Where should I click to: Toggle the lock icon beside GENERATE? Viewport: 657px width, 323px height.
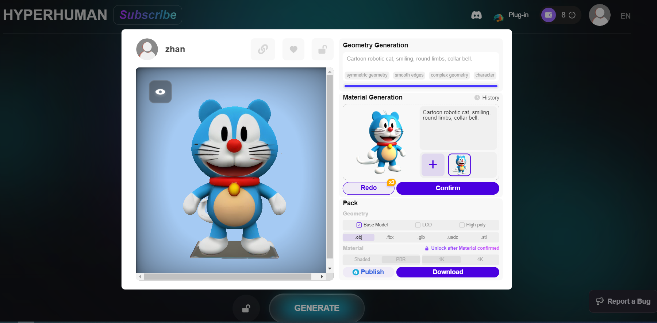pyautogui.click(x=246, y=308)
